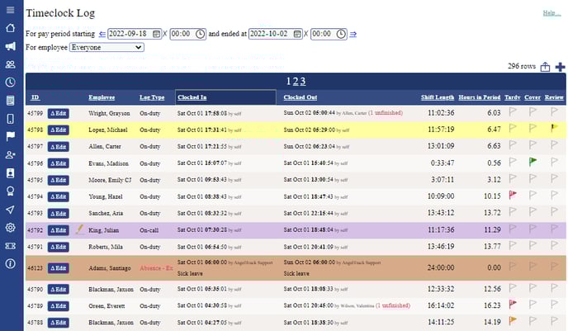Image resolution: width=568 pixels, height=331 pixels.
Task: Open time picker for end time
Action: (x=341, y=34)
